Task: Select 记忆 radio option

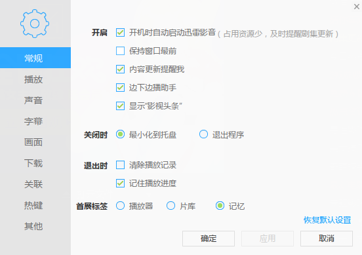Action: click(220, 206)
